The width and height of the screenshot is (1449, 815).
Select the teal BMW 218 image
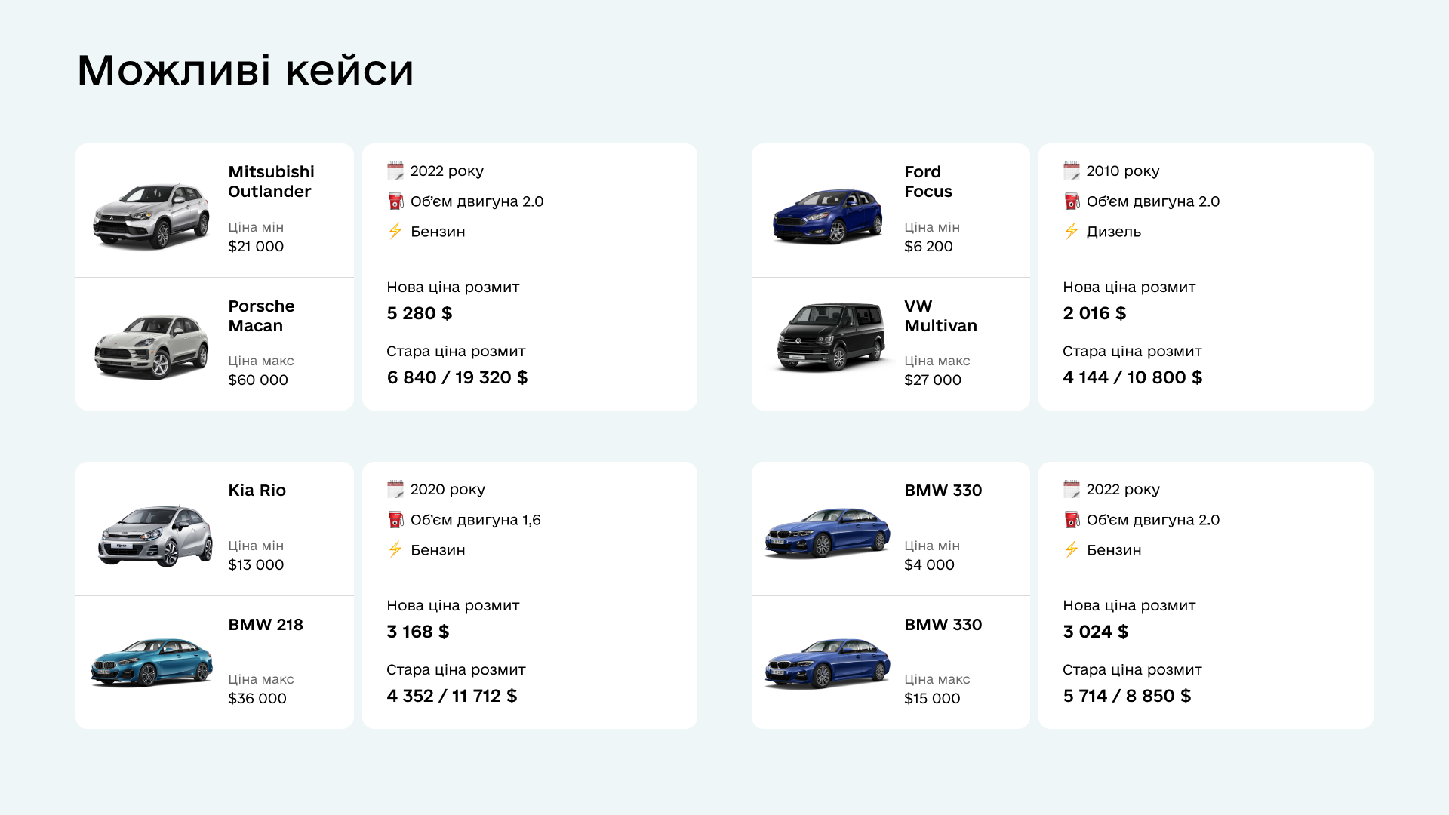pos(152,662)
